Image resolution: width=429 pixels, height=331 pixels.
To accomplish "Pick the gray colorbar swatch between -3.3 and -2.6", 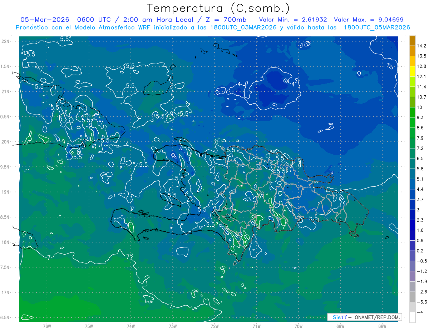I will 412,297.
